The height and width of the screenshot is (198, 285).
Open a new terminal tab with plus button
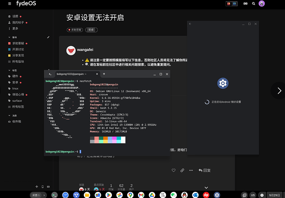(104, 74)
